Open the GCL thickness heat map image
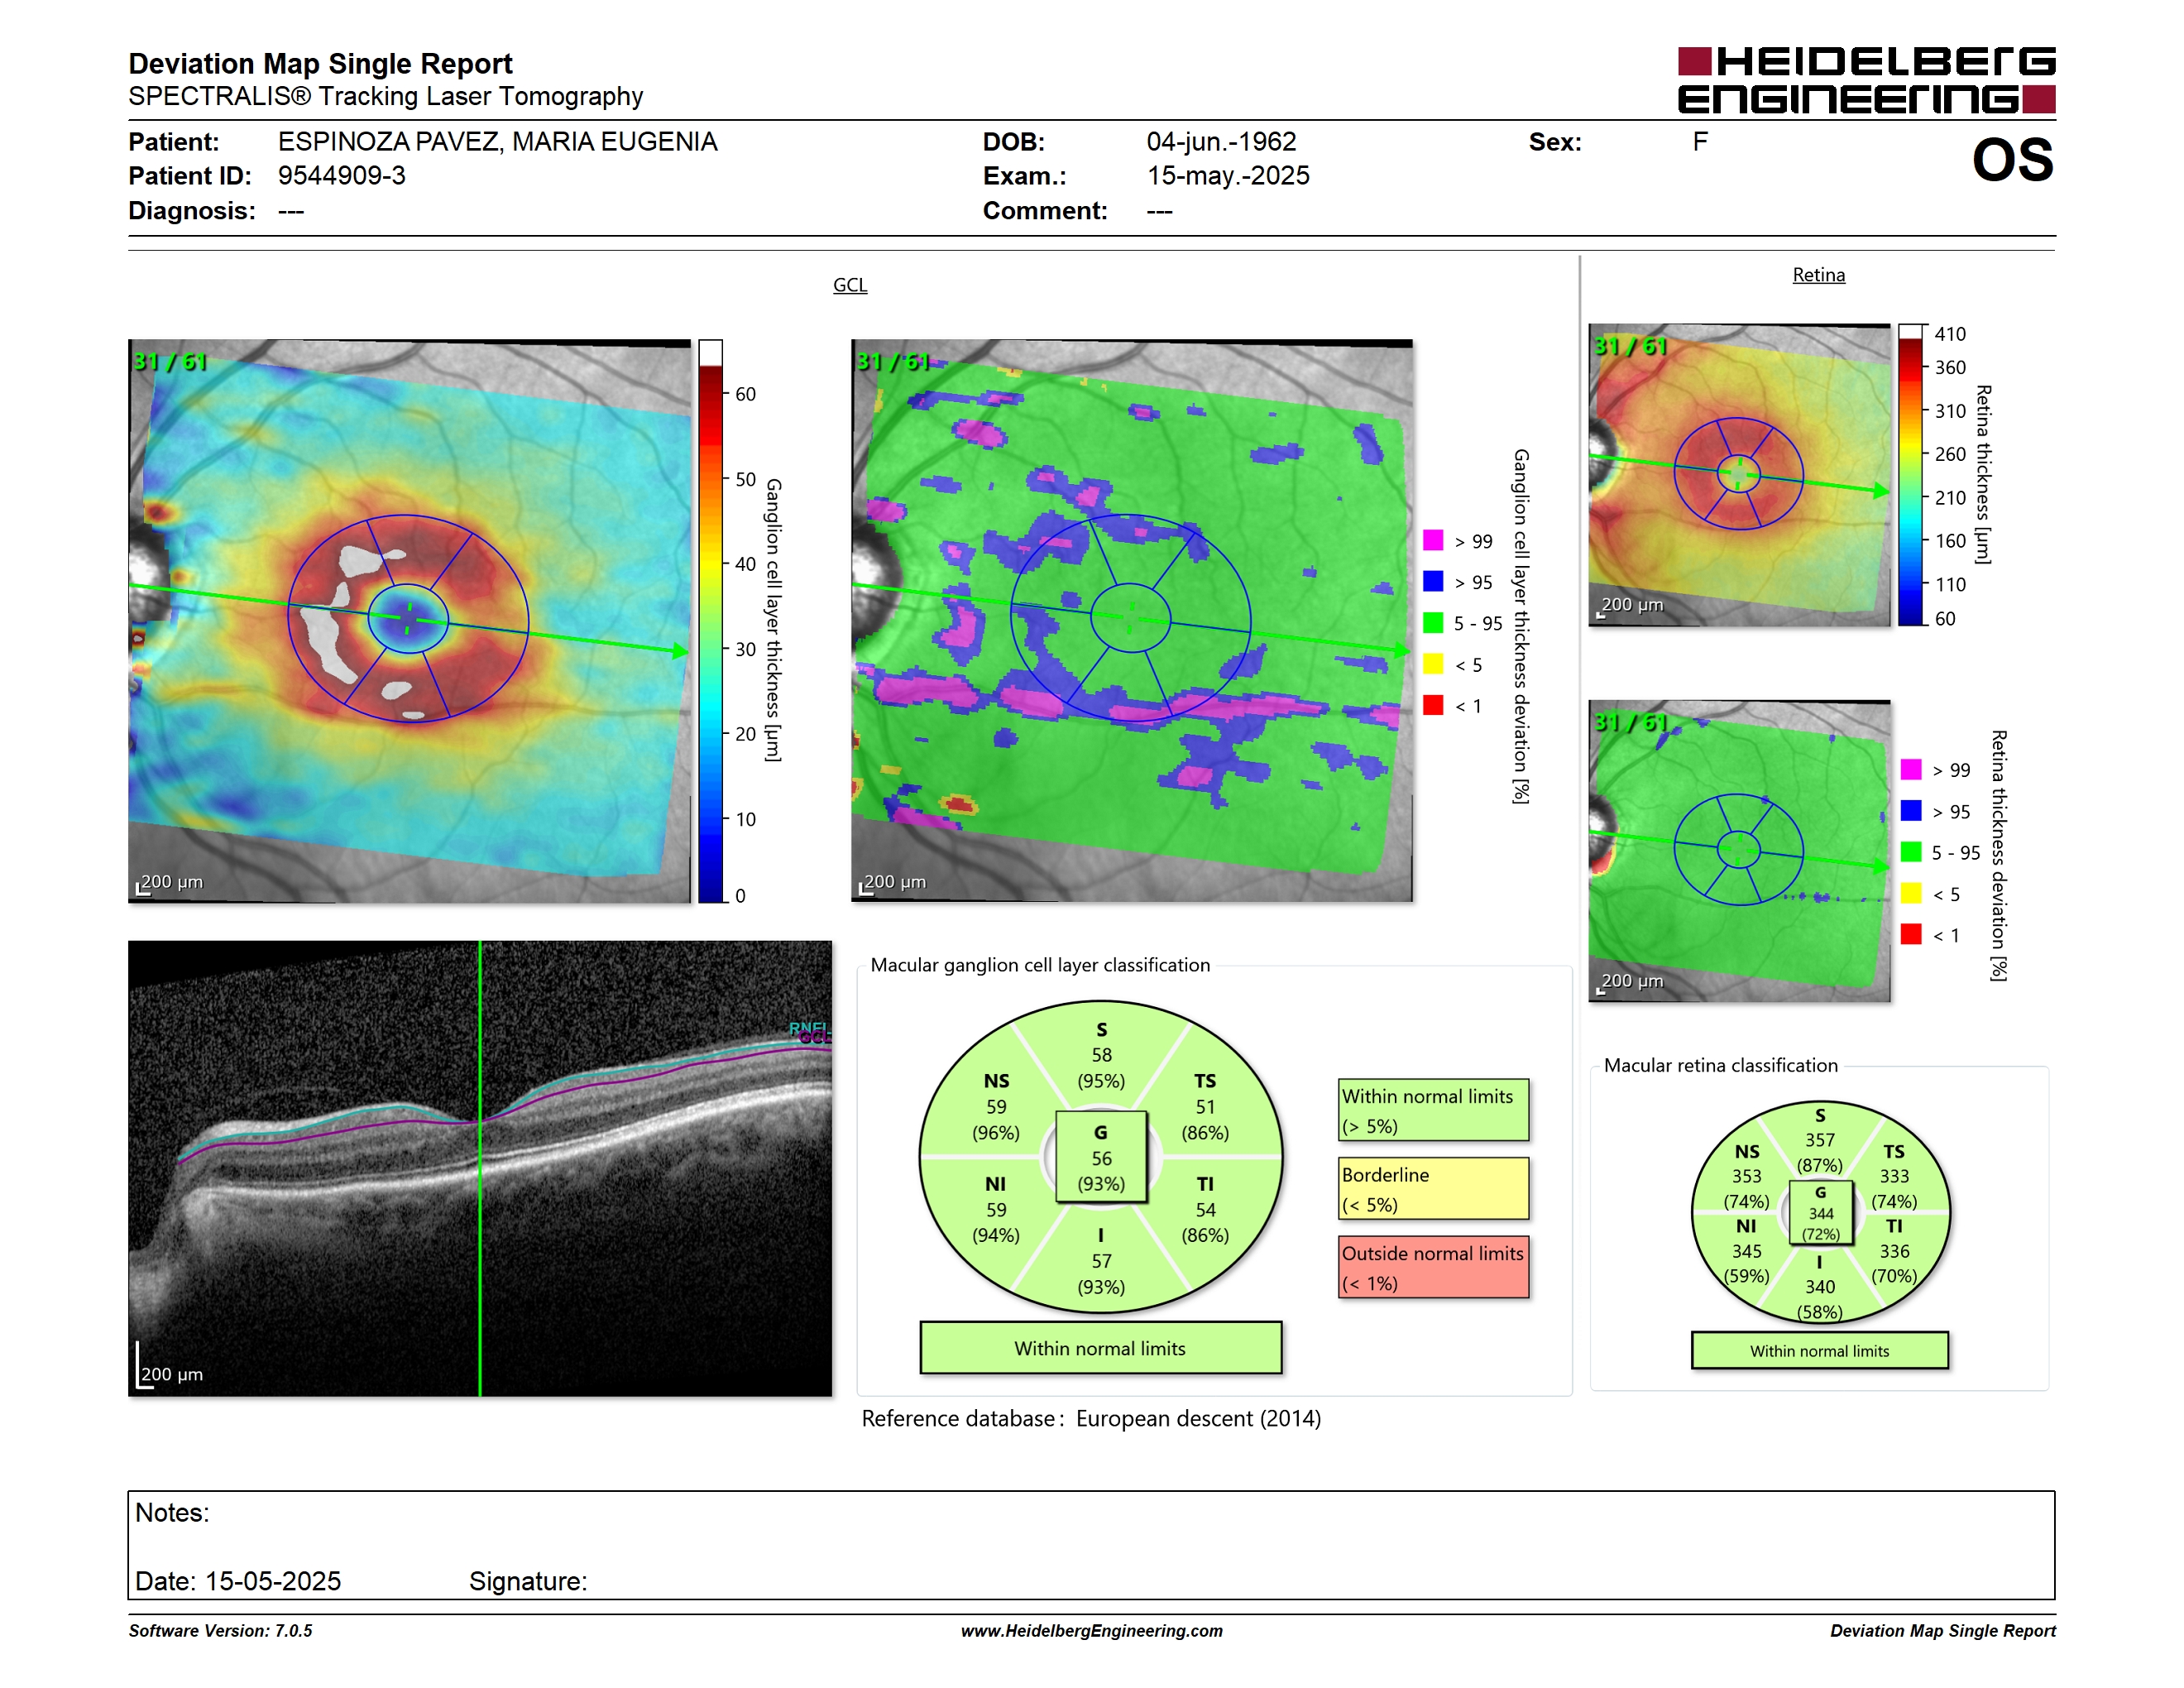Viewport: 2184px width, 1688px height. tap(409, 621)
